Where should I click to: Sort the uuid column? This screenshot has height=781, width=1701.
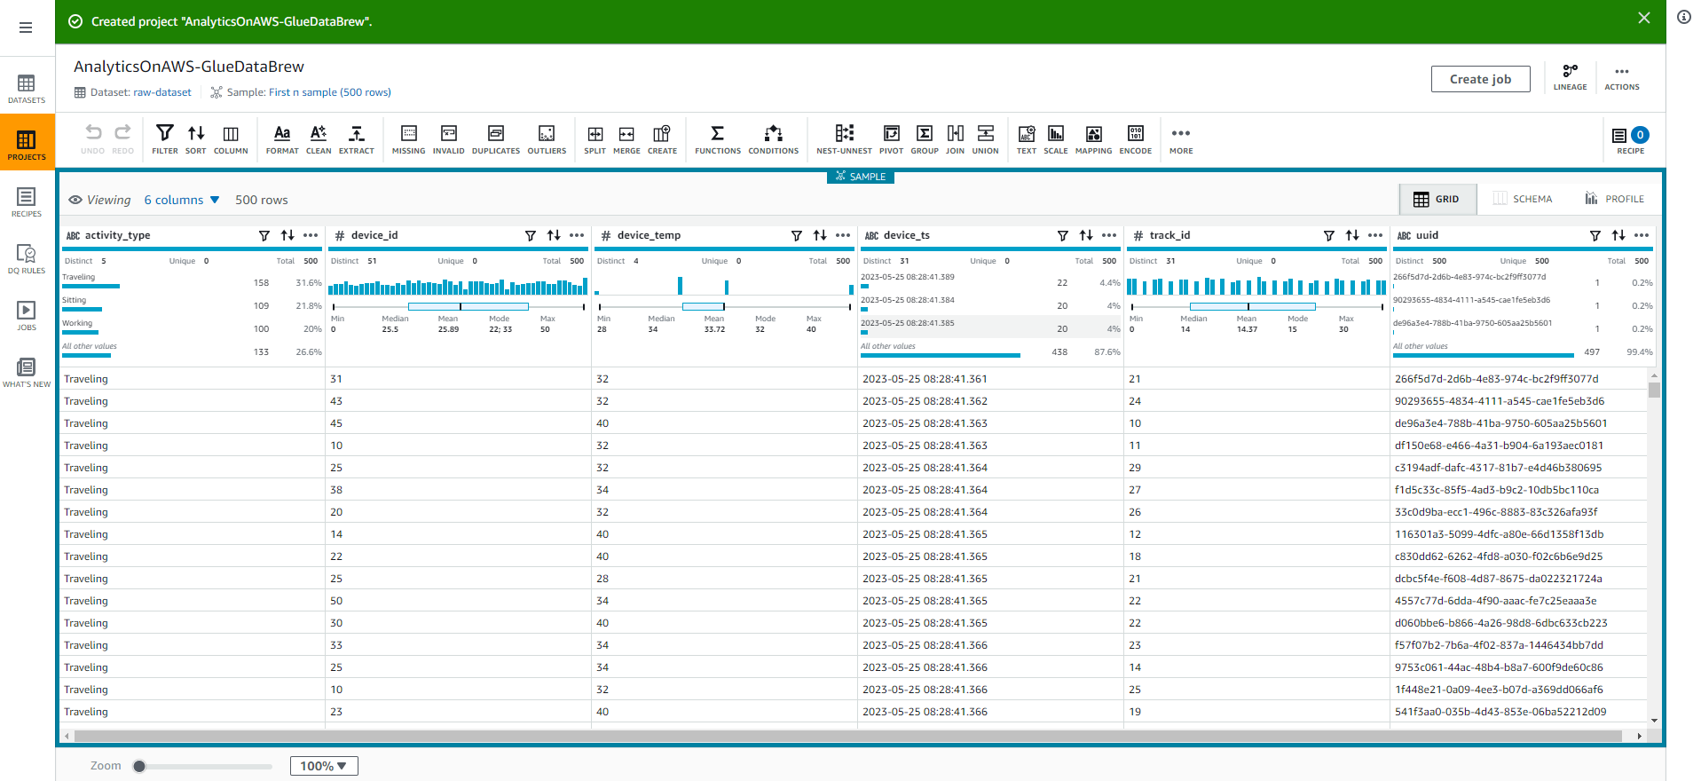coord(1618,235)
